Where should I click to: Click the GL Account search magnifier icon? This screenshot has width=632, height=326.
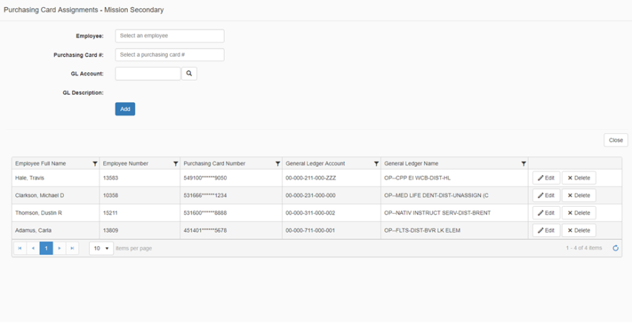click(x=189, y=74)
